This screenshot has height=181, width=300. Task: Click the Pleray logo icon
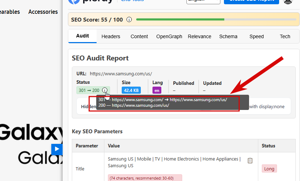pos(74,1)
